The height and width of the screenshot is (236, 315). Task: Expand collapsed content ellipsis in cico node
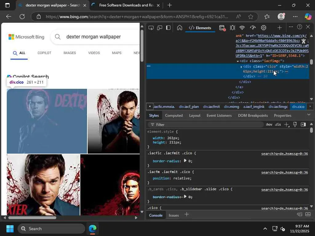pyautogui.click(x=286, y=71)
